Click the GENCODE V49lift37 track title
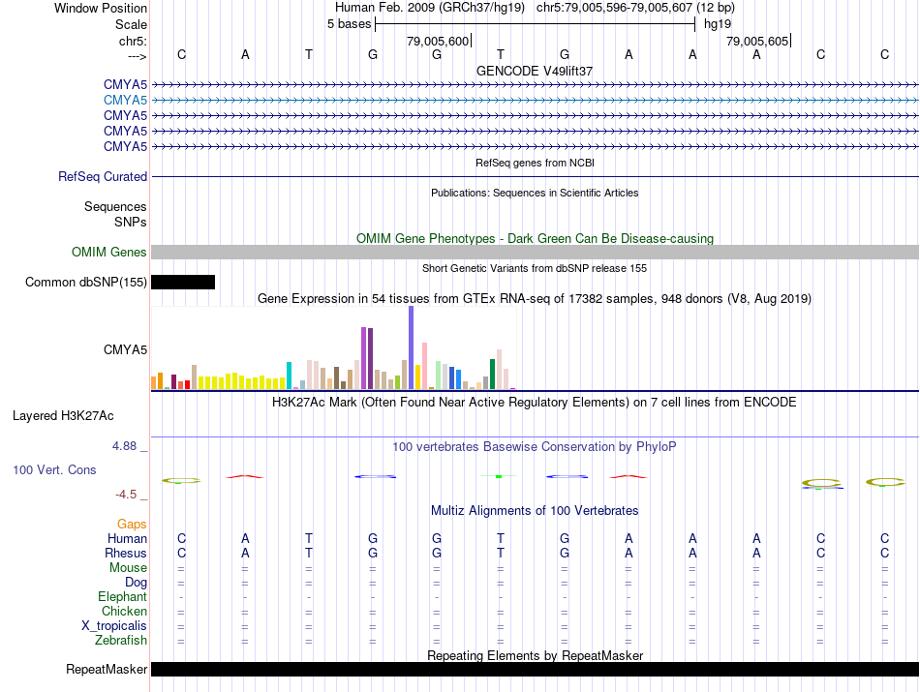The image size is (920, 692). 535,72
